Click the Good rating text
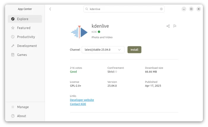Screen dimensions: 208x127 point(73,72)
